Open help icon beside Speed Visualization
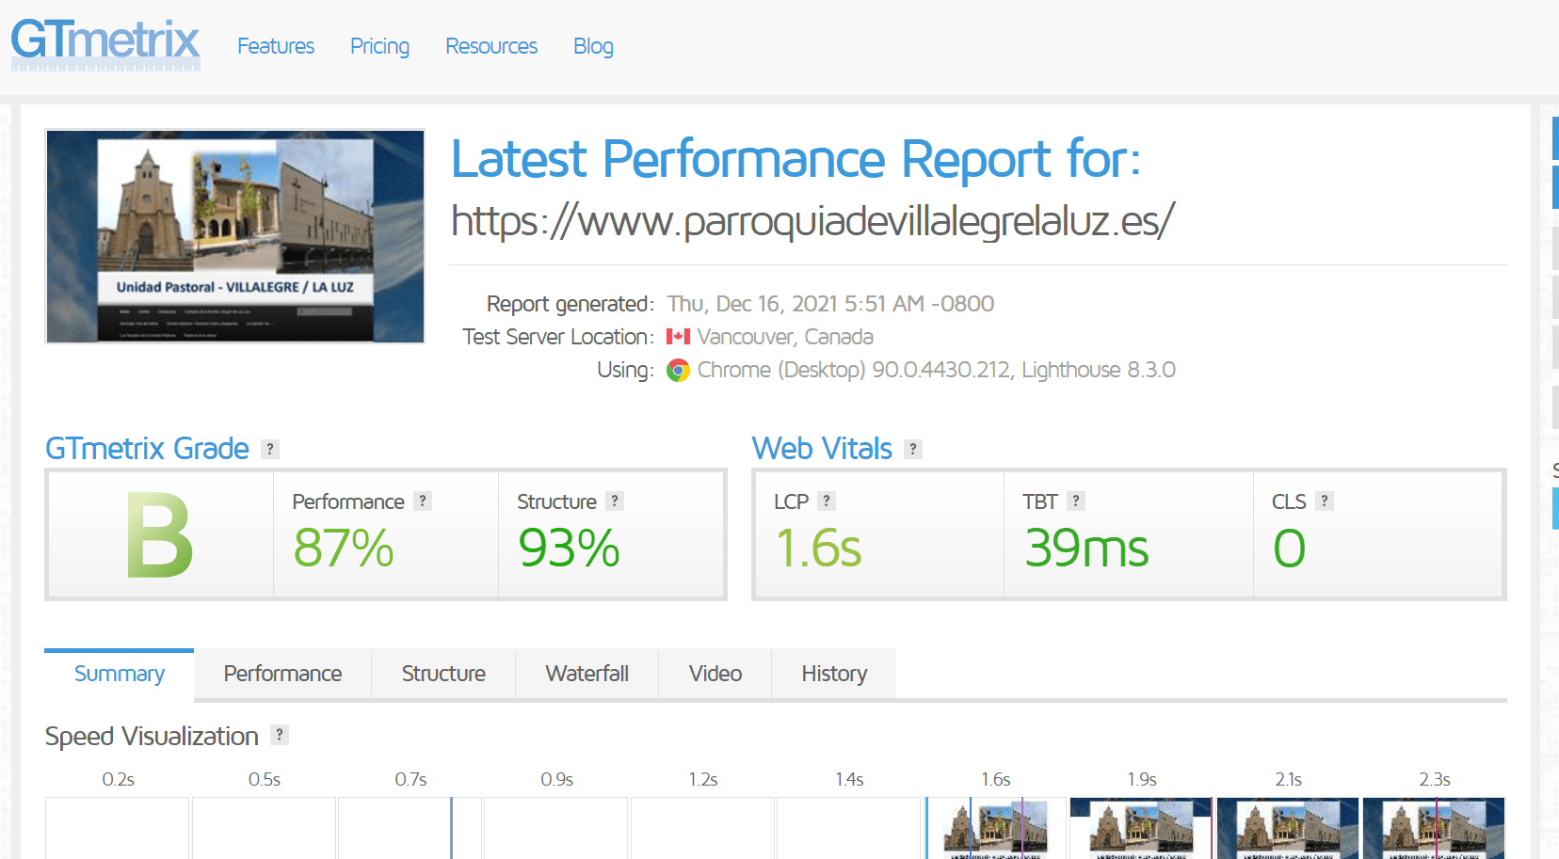Viewport: 1559px width, 859px height. (280, 735)
